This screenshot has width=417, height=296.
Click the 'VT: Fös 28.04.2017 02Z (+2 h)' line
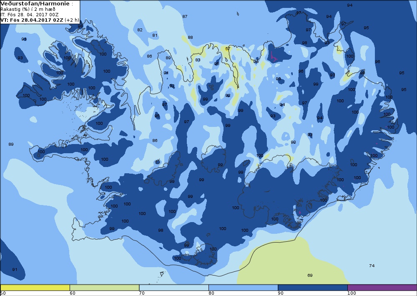tap(40, 20)
